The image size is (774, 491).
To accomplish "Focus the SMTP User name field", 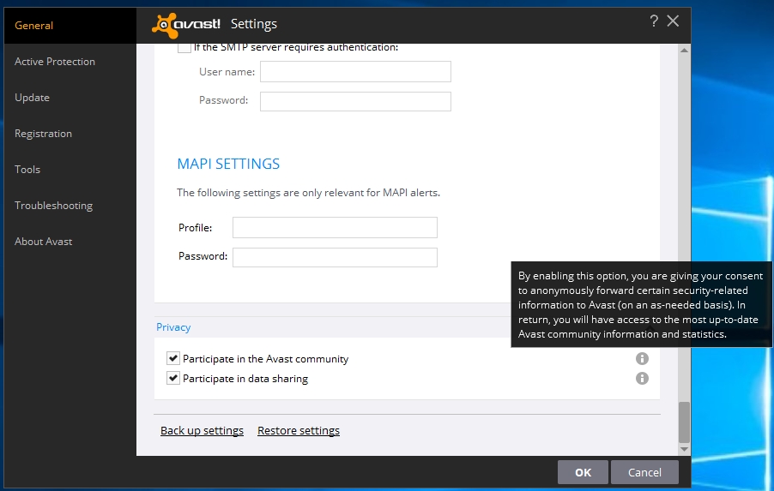I will [355, 71].
